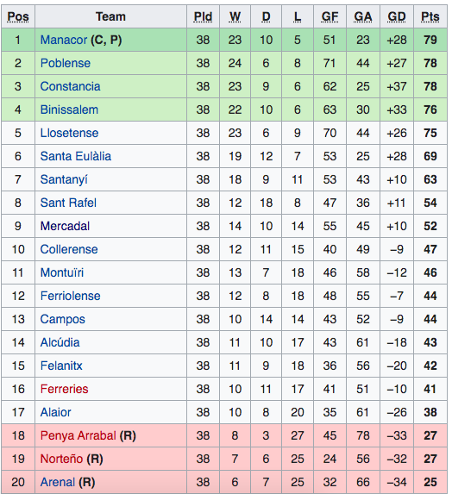Click the Mercadal team link
The image size is (452, 494).
pos(65,226)
